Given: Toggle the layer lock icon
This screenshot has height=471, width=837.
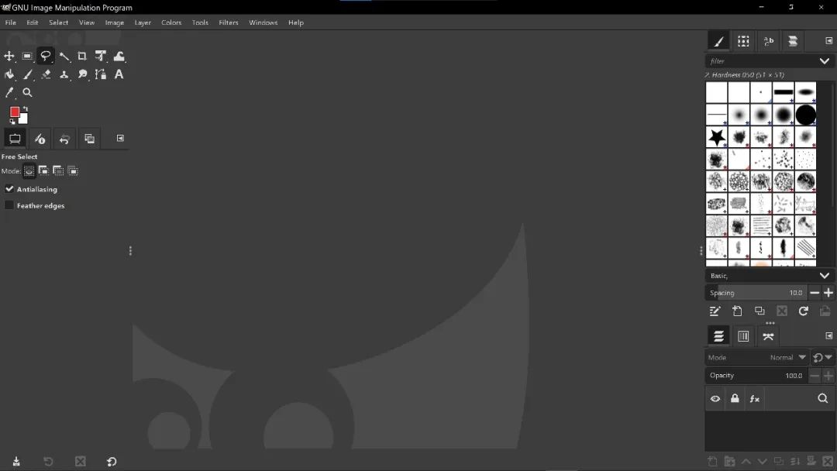Looking at the screenshot, I should [x=735, y=398].
